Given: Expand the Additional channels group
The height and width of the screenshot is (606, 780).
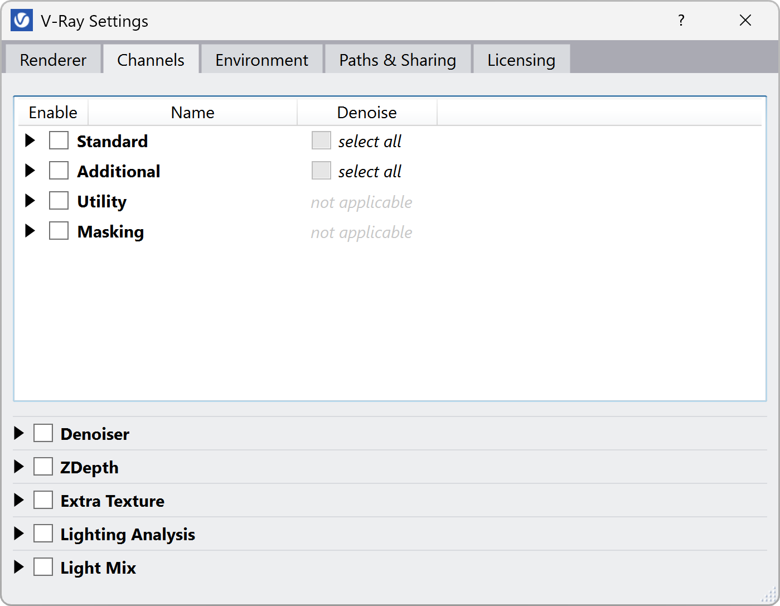Looking at the screenshot, I should click(30, 171).
